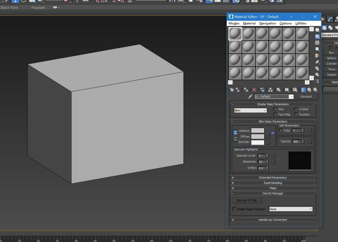Viewport: 338px width, 242px height.
Task: Open Material Editor Options icon
Action: point(317,68)
